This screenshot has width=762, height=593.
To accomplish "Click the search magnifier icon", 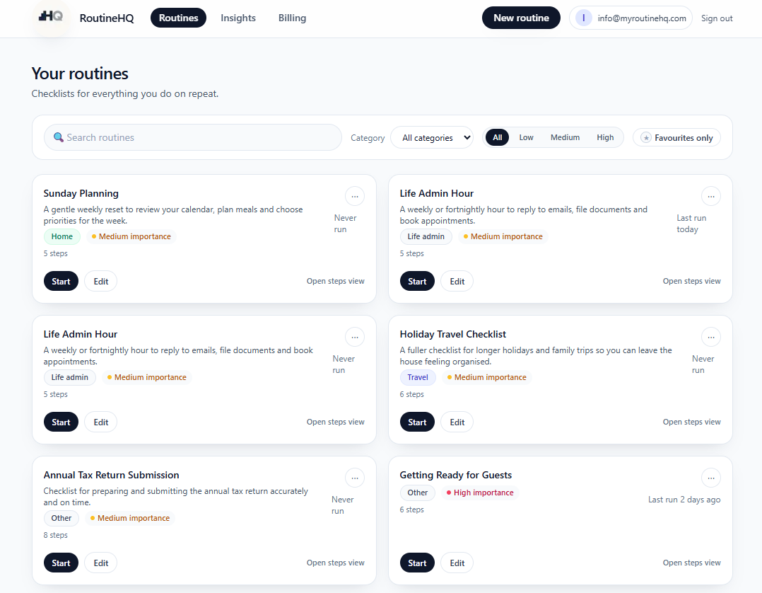I will click(59, 137).
